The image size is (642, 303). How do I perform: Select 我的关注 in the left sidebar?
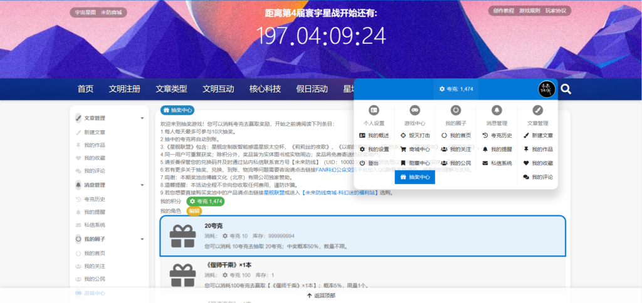(x=95, y=266)
